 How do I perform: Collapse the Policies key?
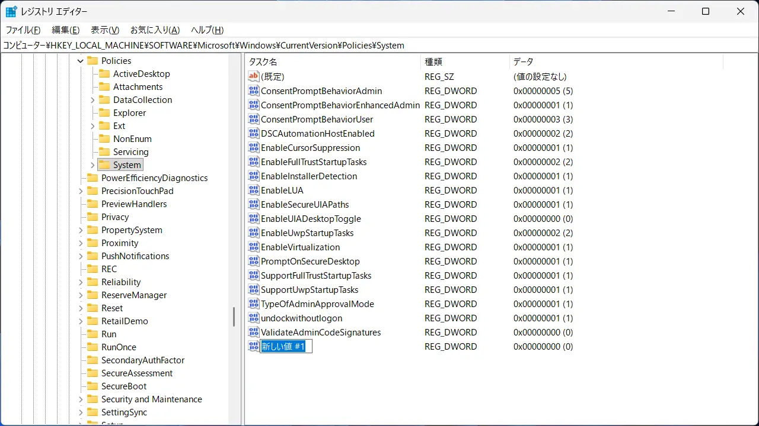coord(81,60)
